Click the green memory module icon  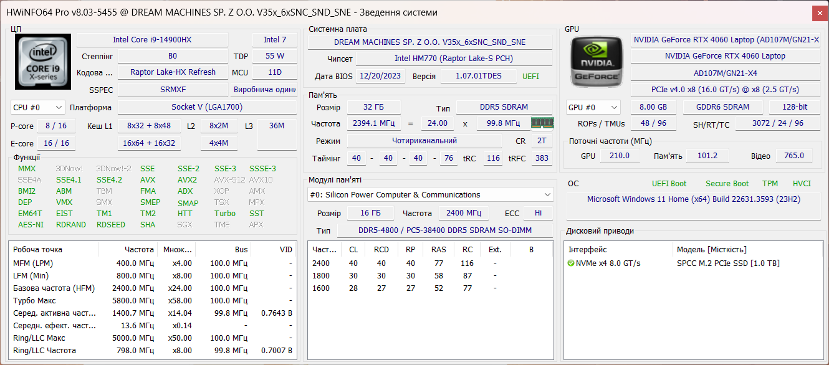point(542,123)
